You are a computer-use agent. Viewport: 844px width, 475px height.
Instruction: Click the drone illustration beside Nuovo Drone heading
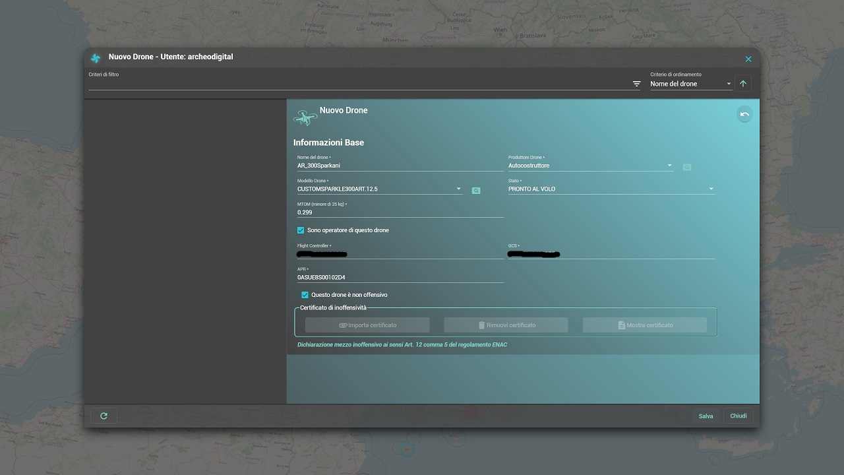coord(305,117)
